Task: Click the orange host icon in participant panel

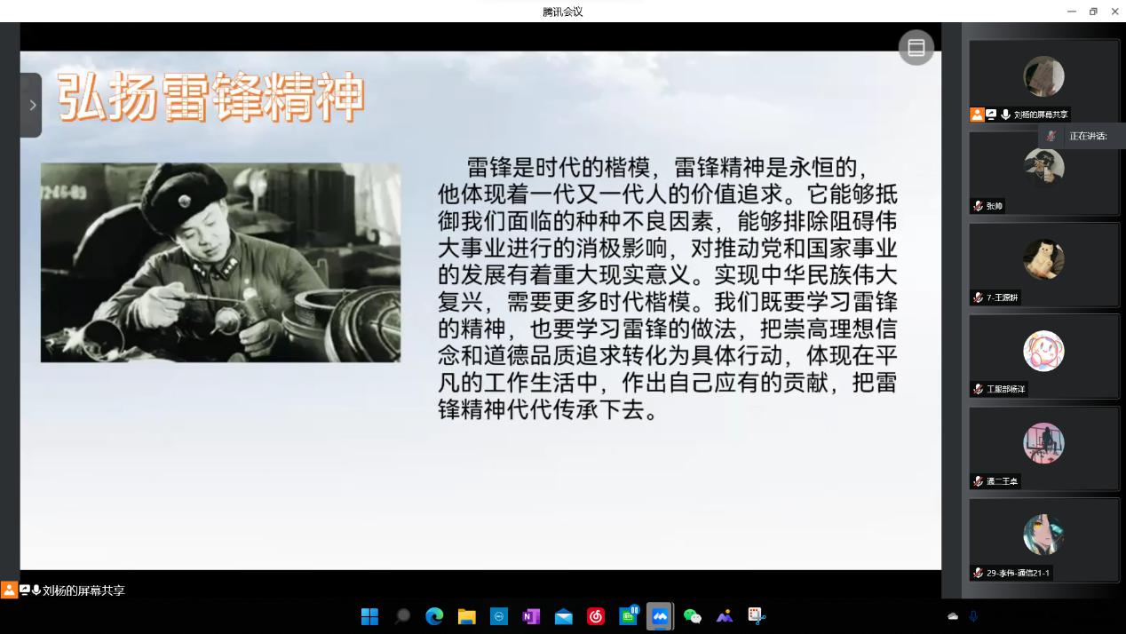Action: (x=977, y=115)
